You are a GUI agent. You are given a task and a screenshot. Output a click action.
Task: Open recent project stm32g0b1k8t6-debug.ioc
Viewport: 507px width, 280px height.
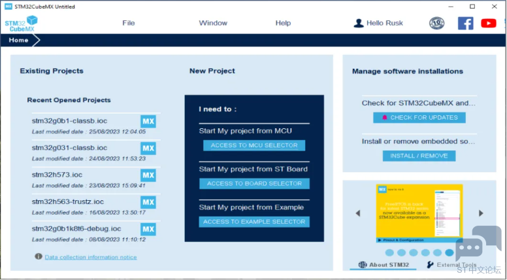tap(76, 228)
